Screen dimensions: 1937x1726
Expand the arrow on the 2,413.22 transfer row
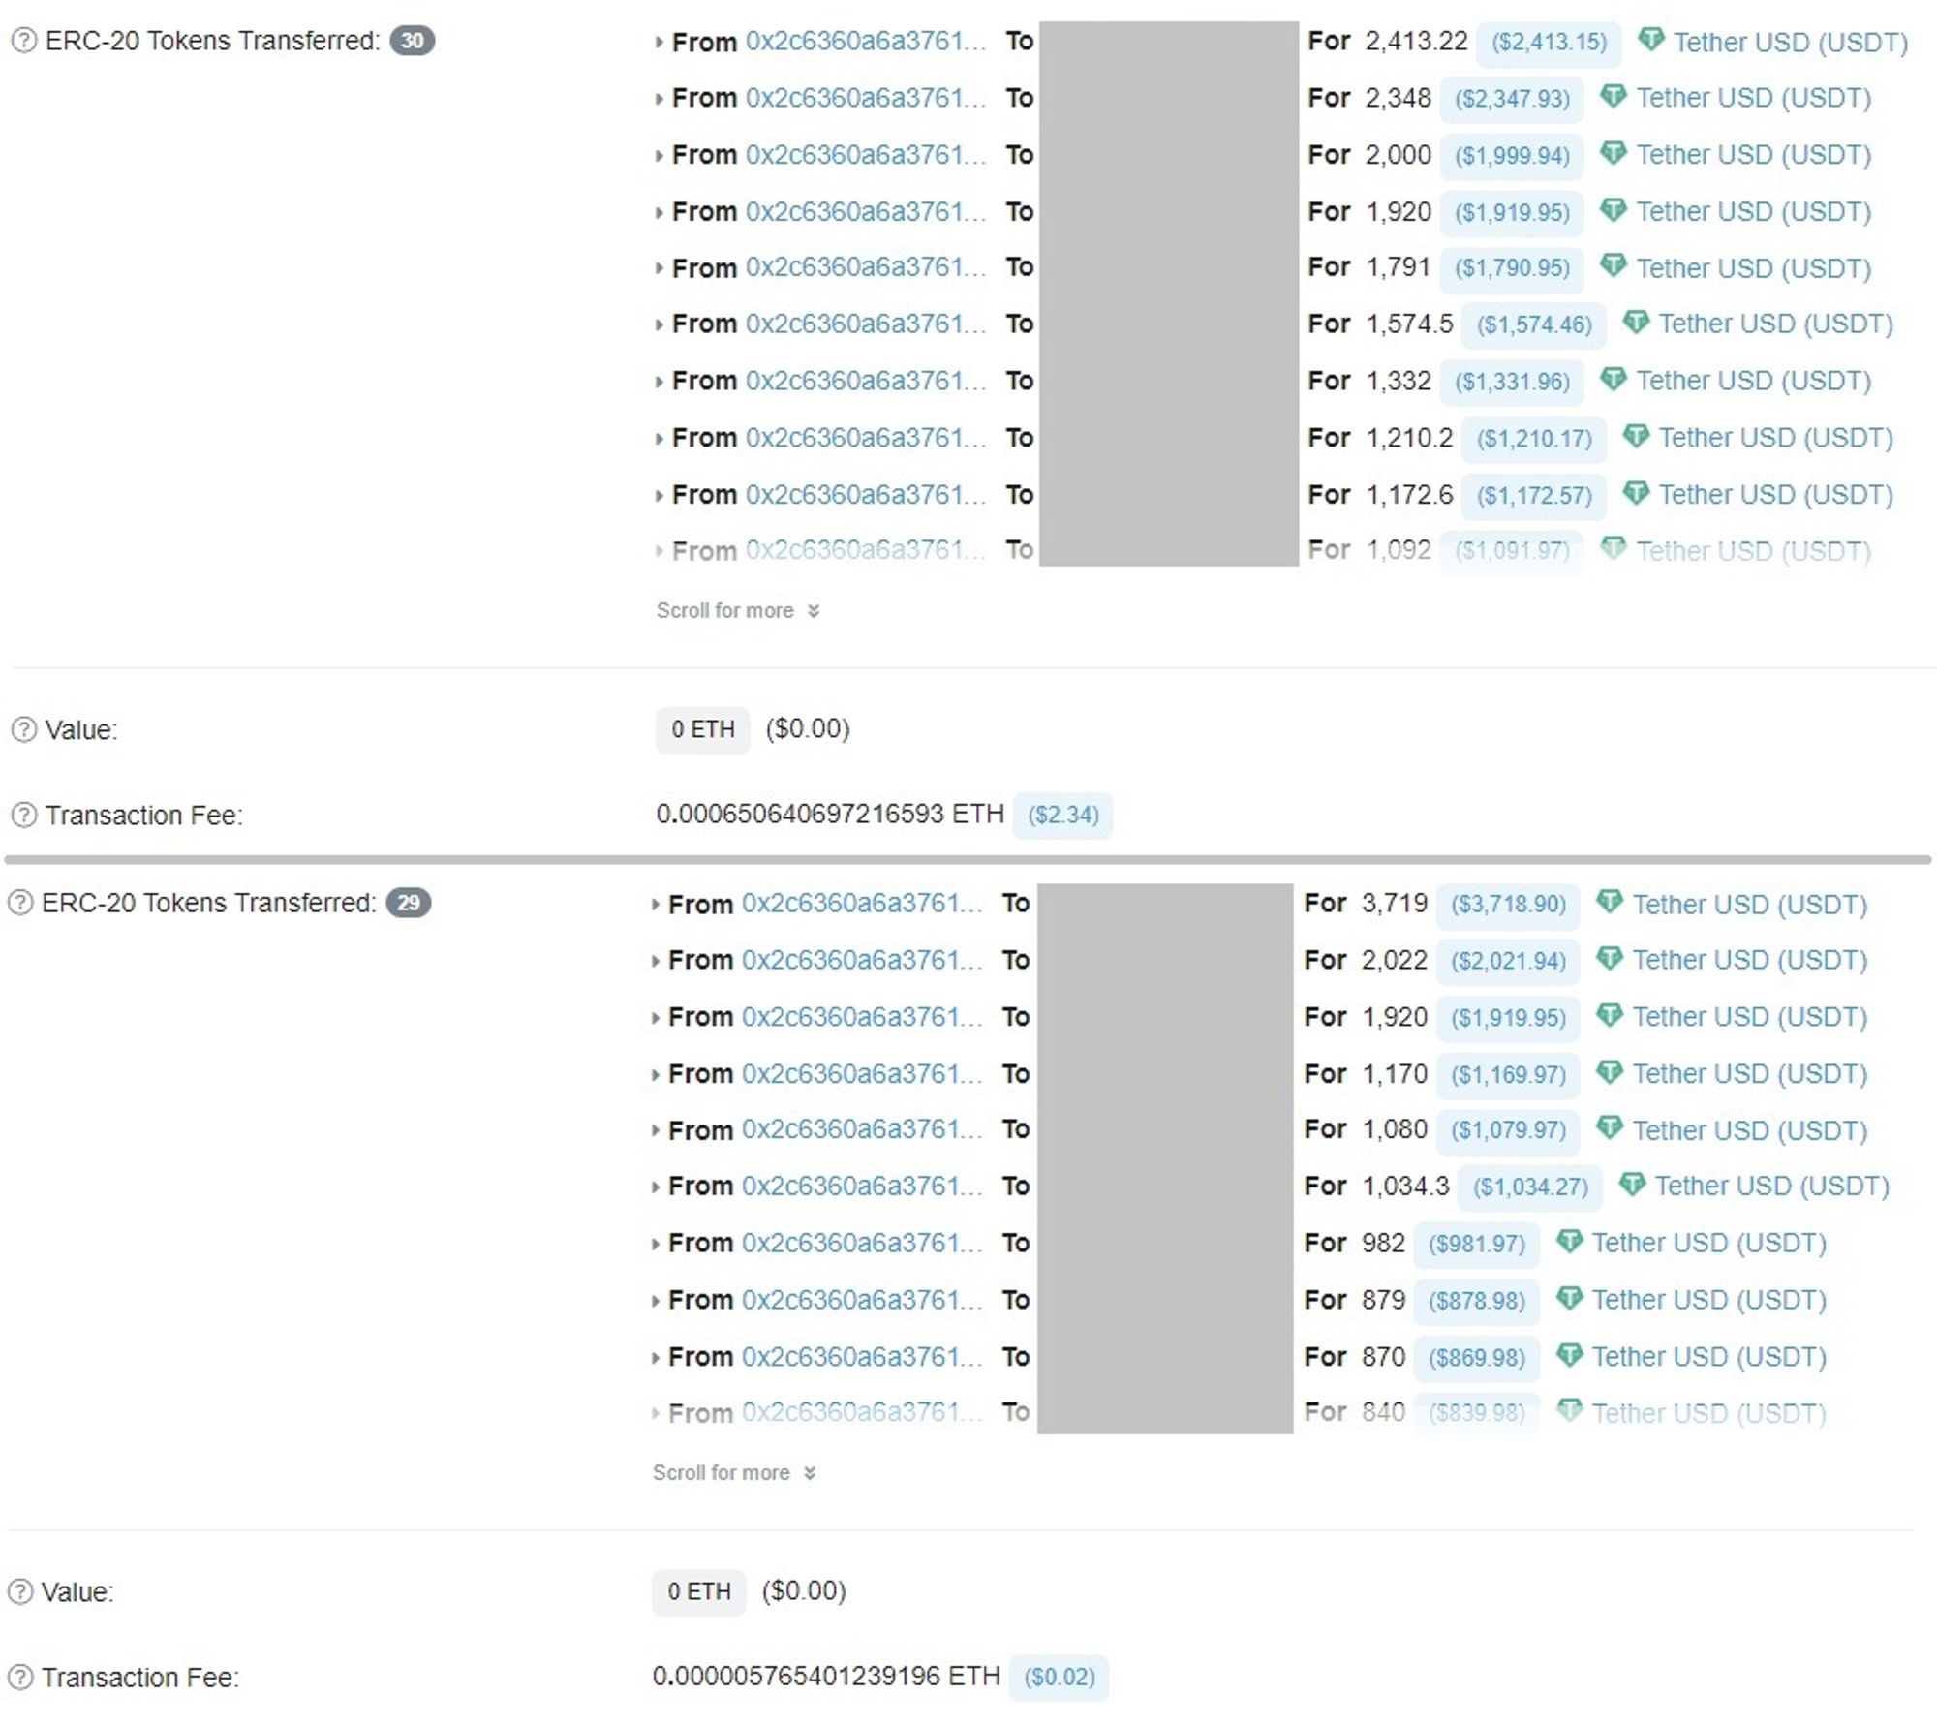659,43
